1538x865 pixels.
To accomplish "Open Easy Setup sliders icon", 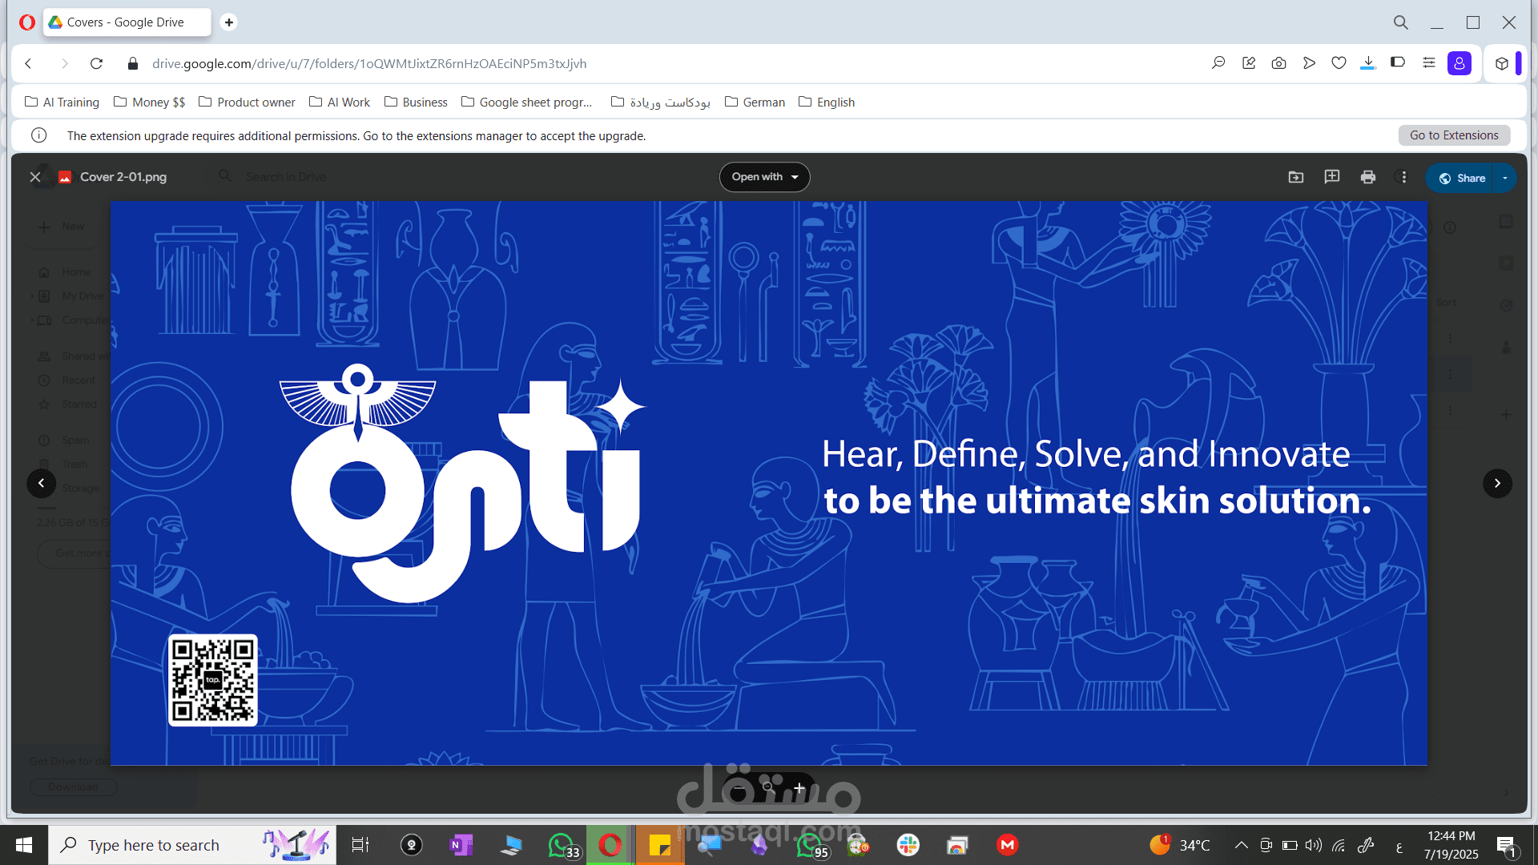I will (x=1428, y=62).
